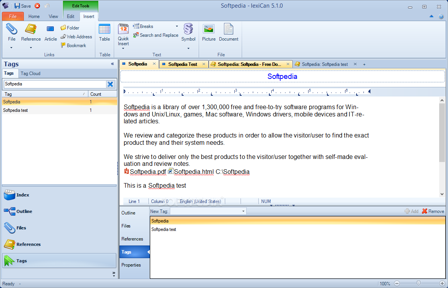The height and width of the screenshot is (288, 448).
Task: Close the Softpedia Test tab
Action: 204,64
